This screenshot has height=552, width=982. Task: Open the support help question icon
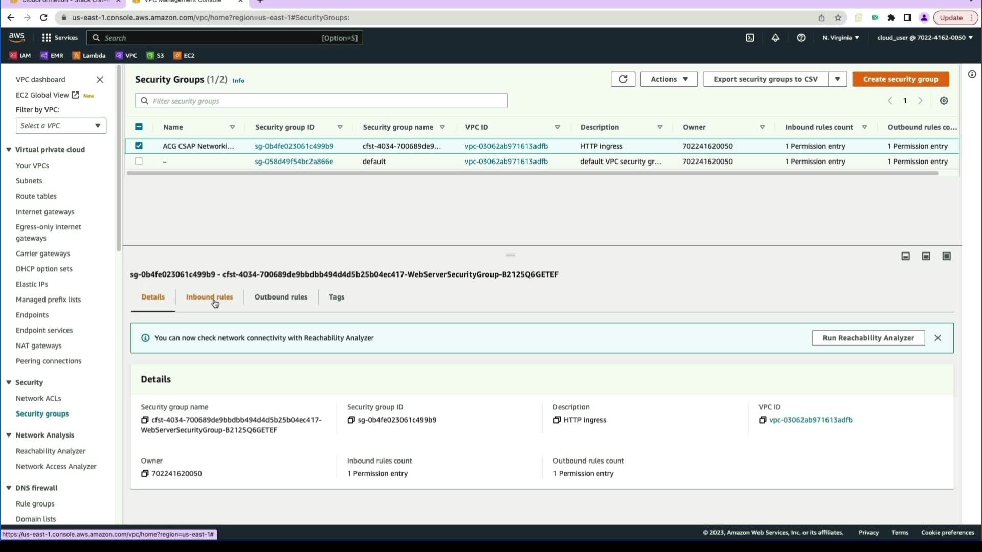[801, 38]
